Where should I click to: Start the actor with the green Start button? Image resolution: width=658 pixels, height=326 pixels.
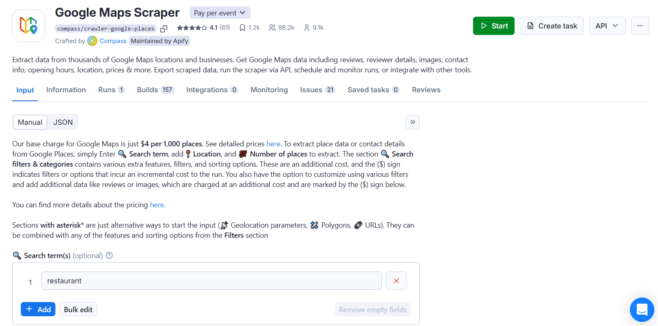pos(494,26)
